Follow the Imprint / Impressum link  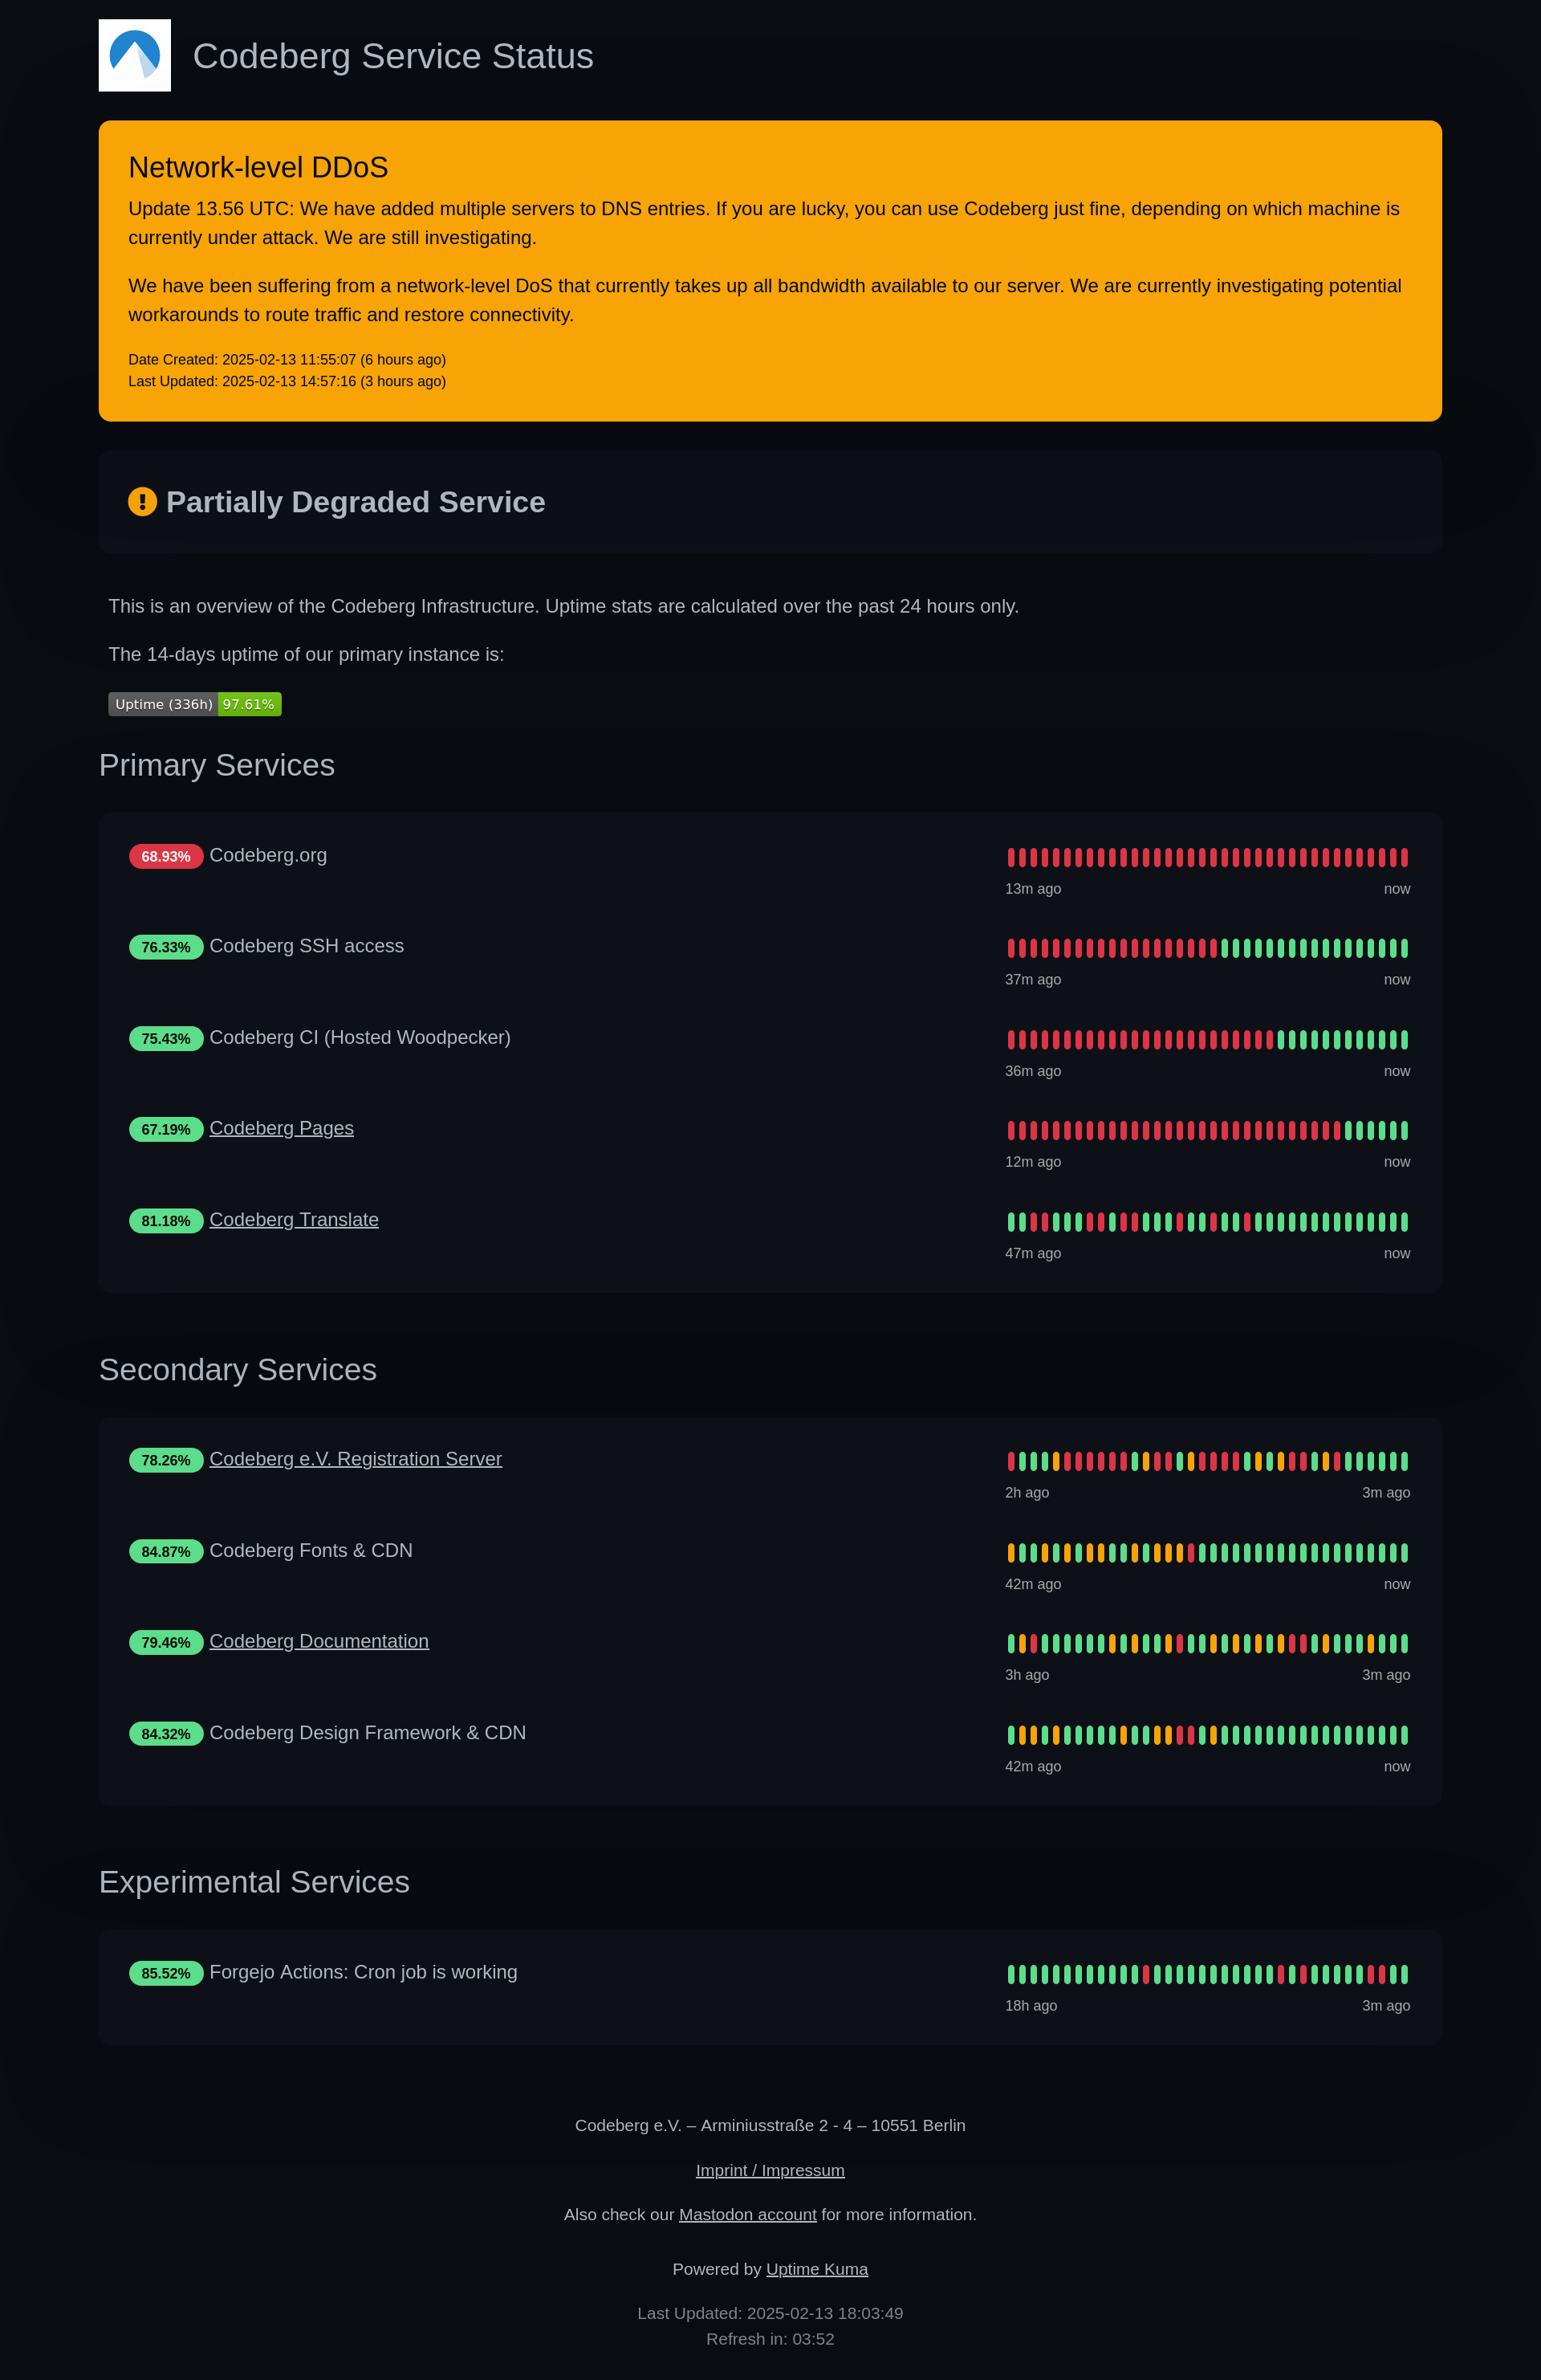pos(770,2170)
